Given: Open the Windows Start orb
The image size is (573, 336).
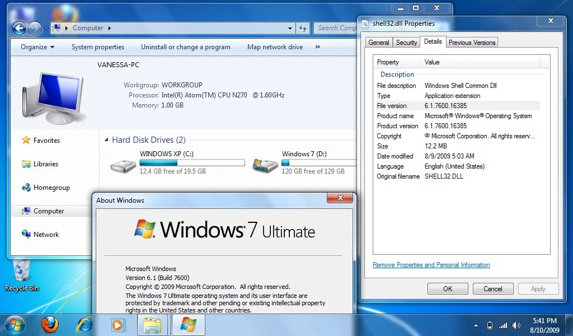Looking at the screenshot, I should pyautogui.click(x=14, y=325).
